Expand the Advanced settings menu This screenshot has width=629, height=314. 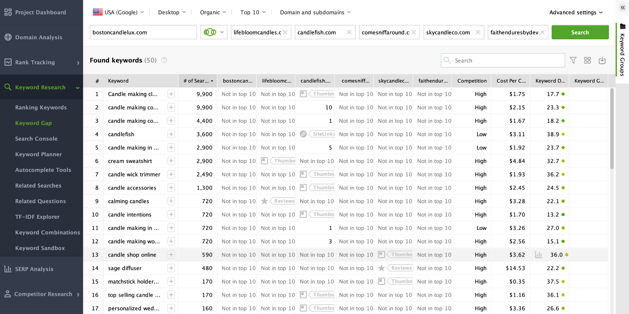click(x=576, y=12)
